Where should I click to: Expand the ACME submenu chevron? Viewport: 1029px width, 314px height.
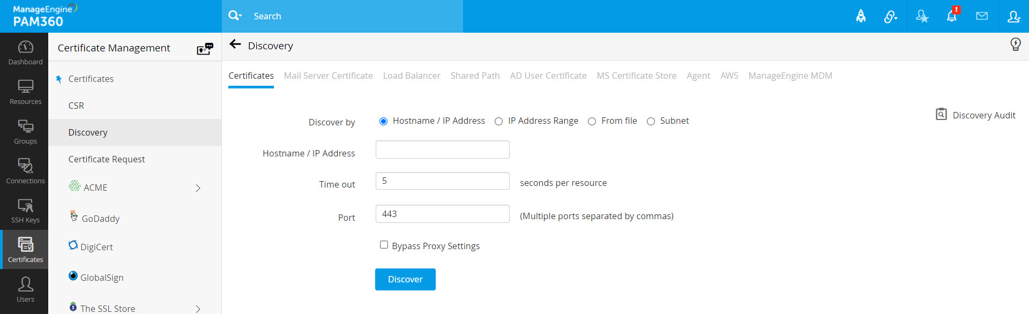[x=198, y=188]
